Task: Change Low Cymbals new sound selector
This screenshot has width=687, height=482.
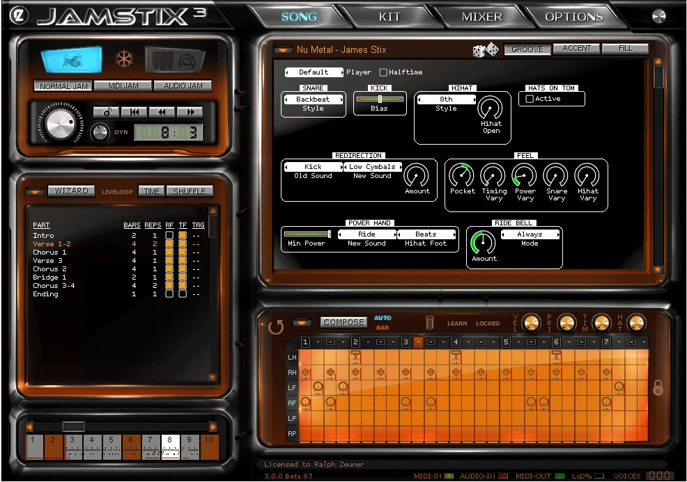Action: (x=373, y=167)
